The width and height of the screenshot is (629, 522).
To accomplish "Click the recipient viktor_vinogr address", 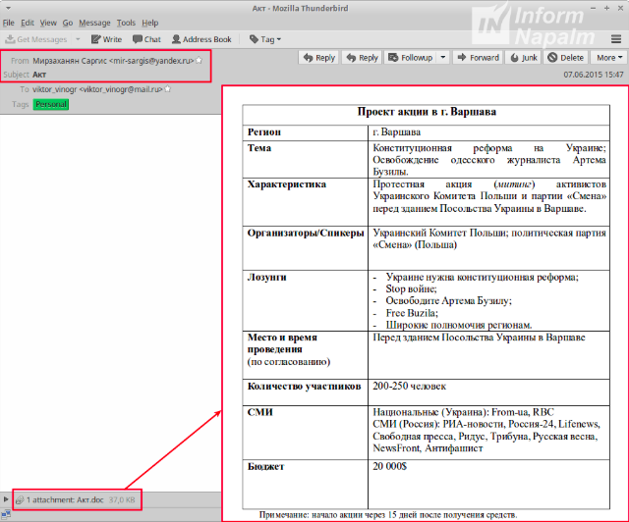I will pyautogui.click(x=97, y=89).
